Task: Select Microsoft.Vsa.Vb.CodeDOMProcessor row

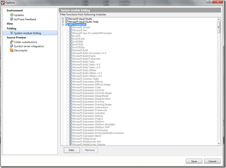Action: (92, 33)
